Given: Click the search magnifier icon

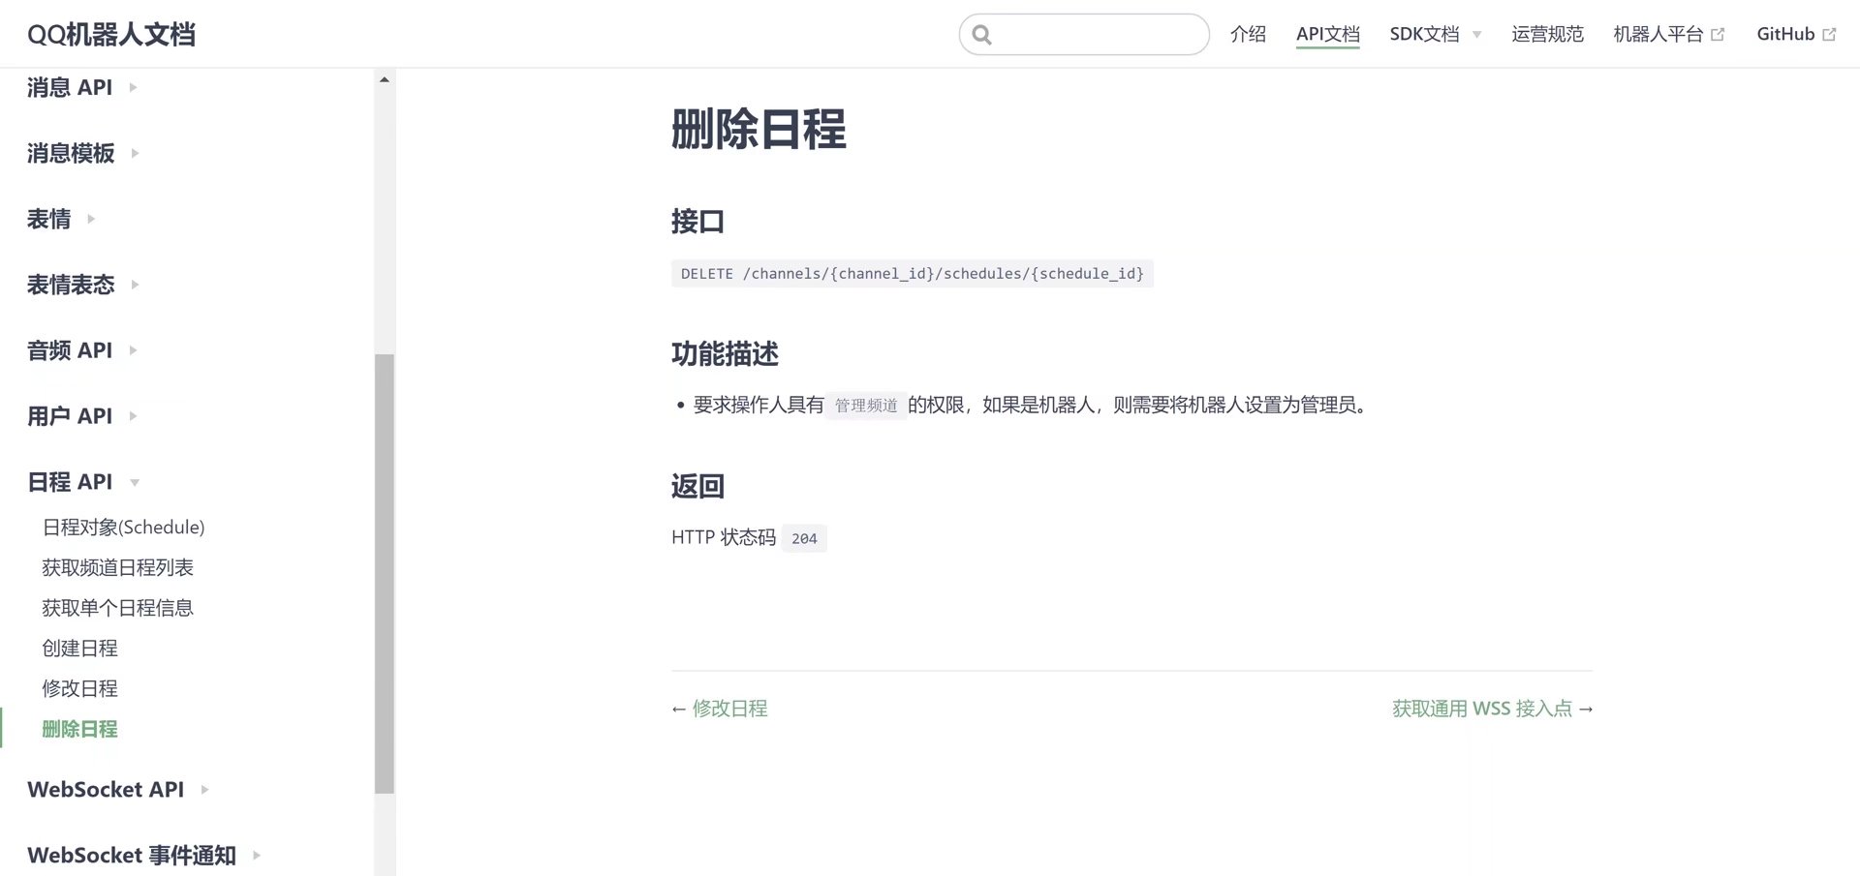Looking at the screenshot, I should (981, 35).
